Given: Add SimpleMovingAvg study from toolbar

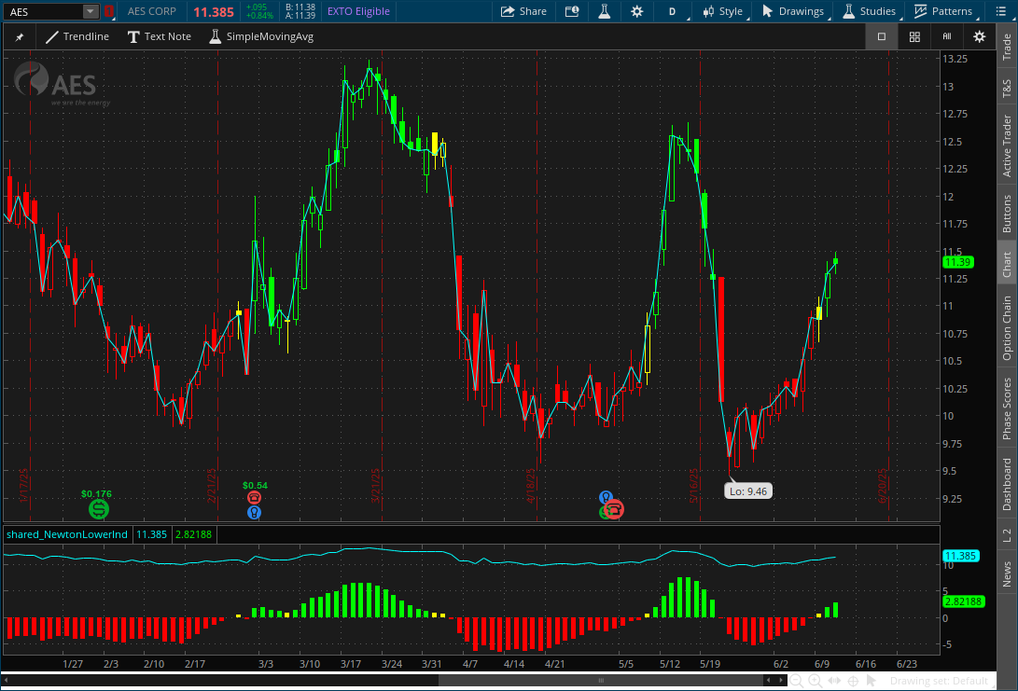Looking at the screenshot, I should pyautogui.click(x=261, y=36).
